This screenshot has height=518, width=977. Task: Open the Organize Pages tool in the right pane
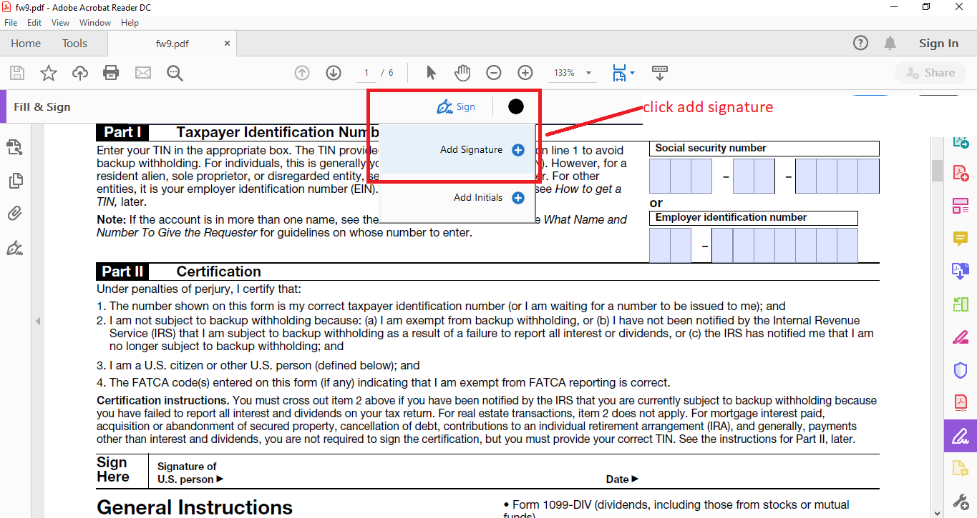[961, 206]
